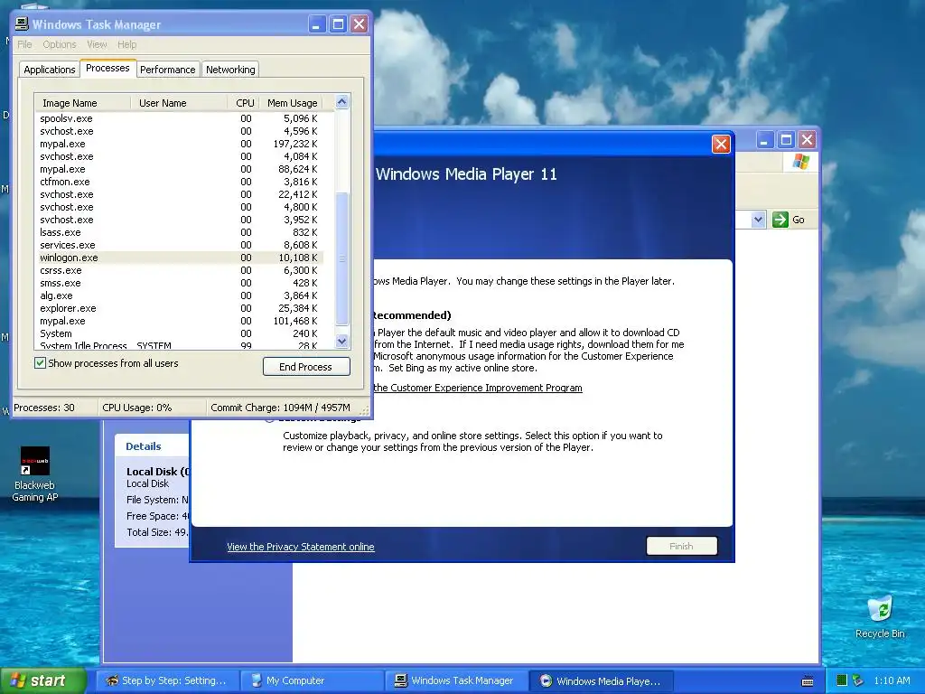Click the green Task Manager tray icon
Image resolution: width=925 pixels, height=694 pixels.
point(842,680)
